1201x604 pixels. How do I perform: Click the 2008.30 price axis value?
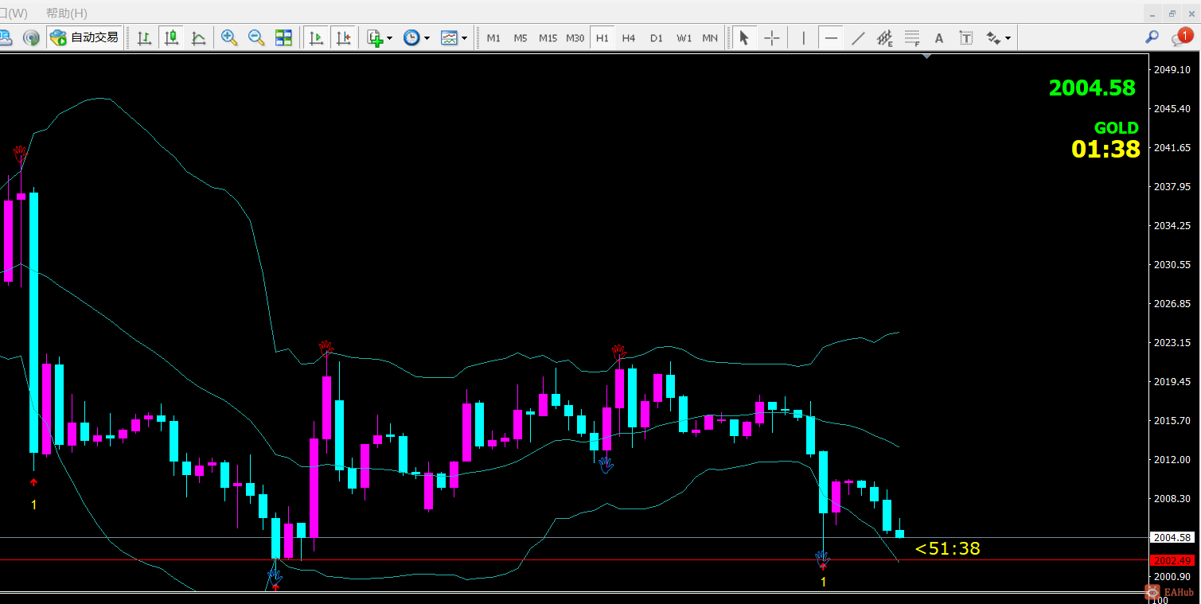click(1172, 498)
